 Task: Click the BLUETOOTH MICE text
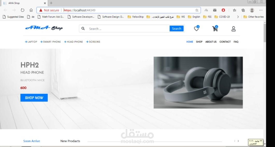click(32, 80)
